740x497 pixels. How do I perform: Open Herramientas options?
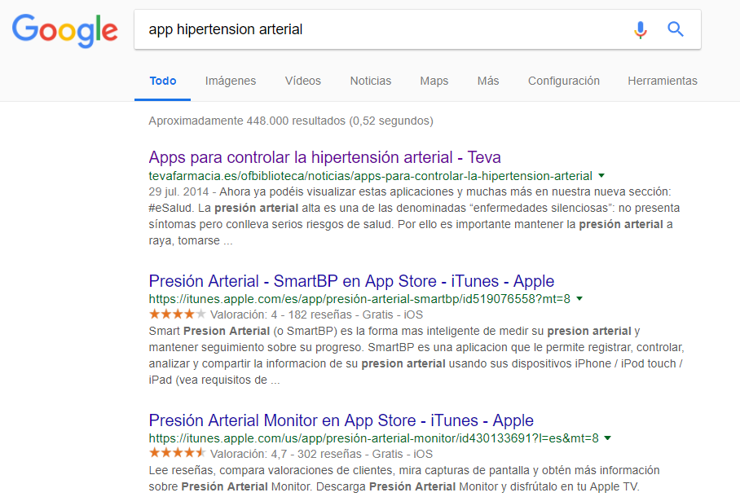click(662, 81)
